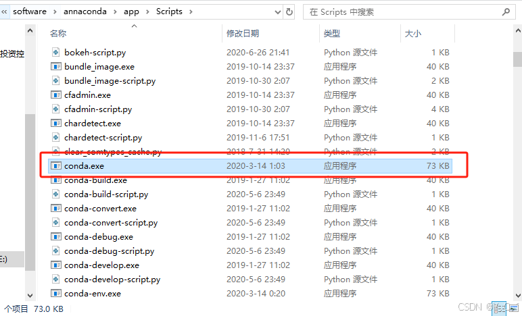Select the 投资控 navigation pane item
The image size is (522, 316).
tap(12, 54)
